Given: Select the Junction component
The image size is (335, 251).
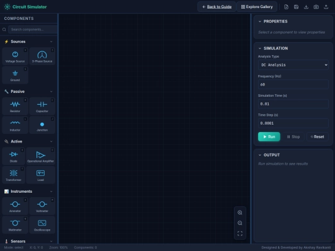Looking at the screenshot, I should tap(42, 125).
